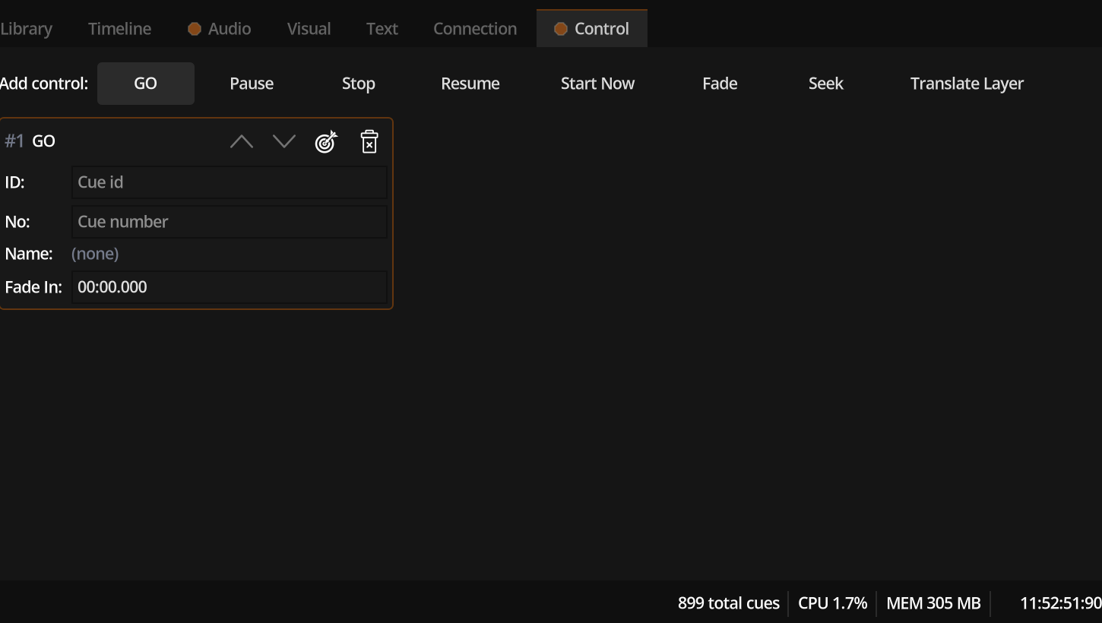Edit the Fade In time field
This screenshot has height=623, width=1102.
(x=230, y=287)
